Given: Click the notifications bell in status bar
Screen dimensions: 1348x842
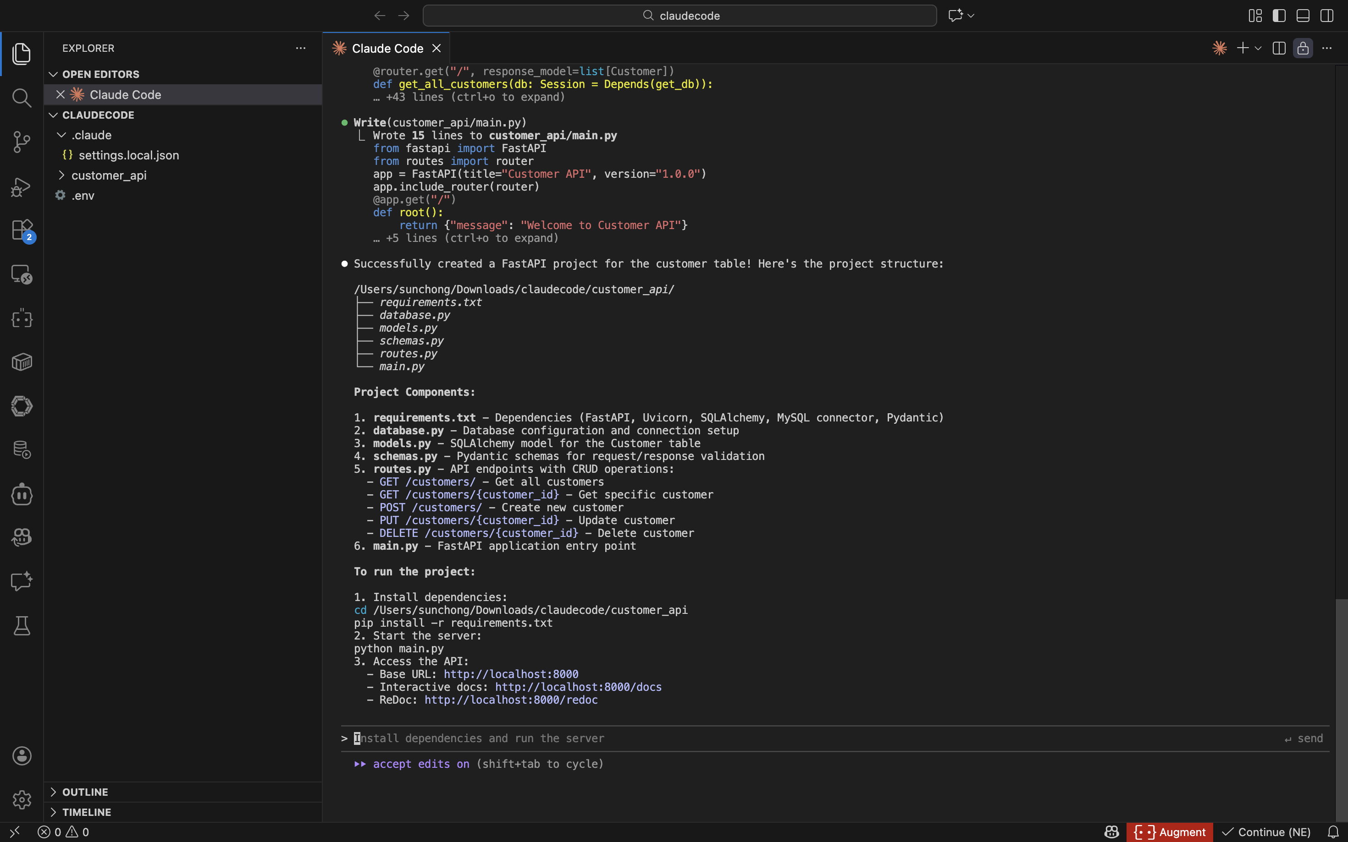Looking at the screenshot, I should coord(1333,832).
